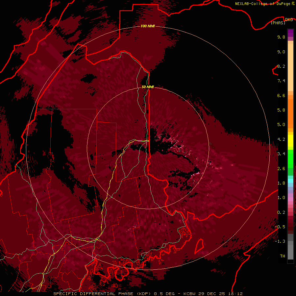Click the 5.8 value on the scale
The image size is (296, 296).
[281, 110]
